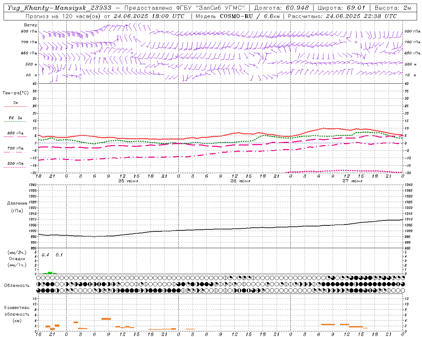Select the Облачность cloudiness row label
The image size is (422, 337).
[17, 285]
